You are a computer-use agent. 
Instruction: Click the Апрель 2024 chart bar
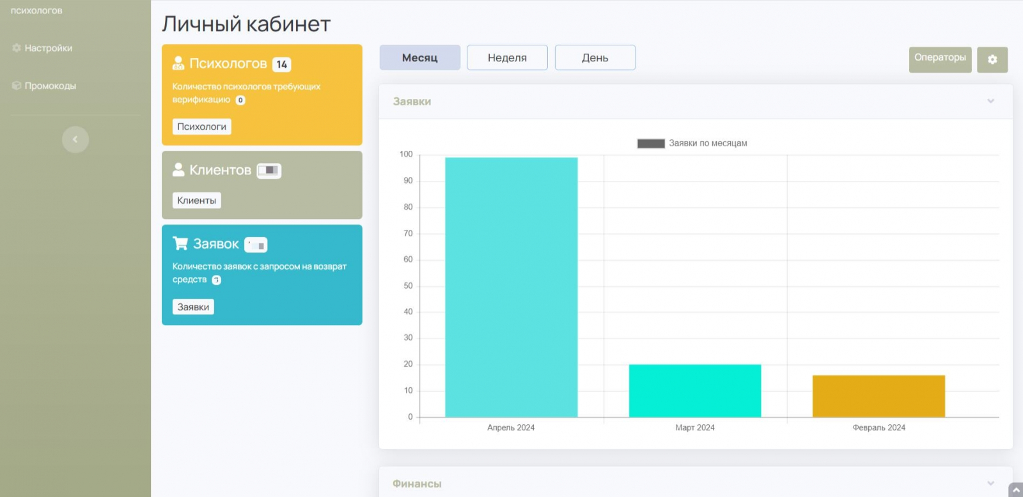511,287
